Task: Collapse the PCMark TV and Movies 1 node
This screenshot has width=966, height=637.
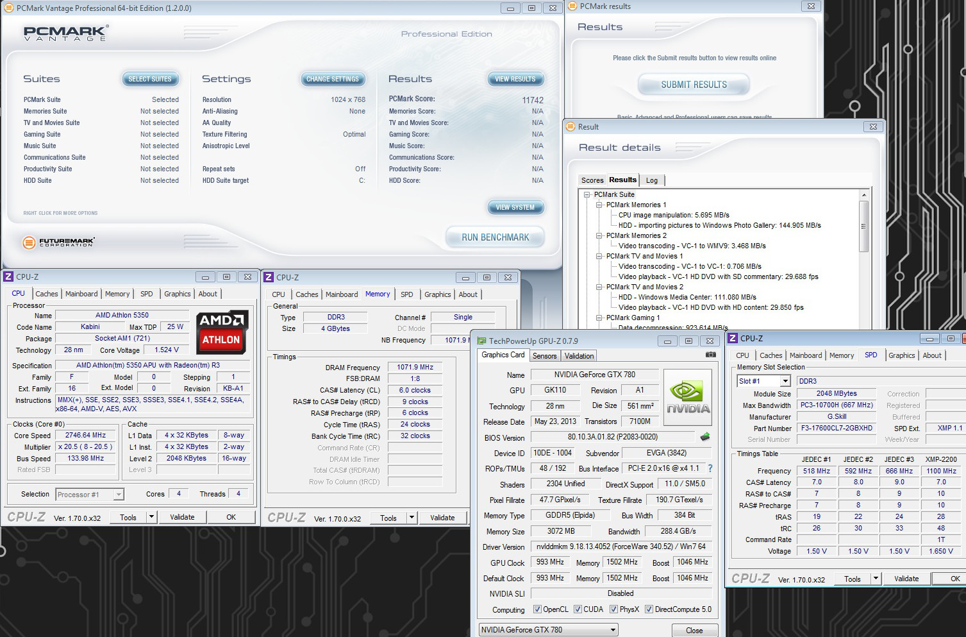Action: (599, 256)
